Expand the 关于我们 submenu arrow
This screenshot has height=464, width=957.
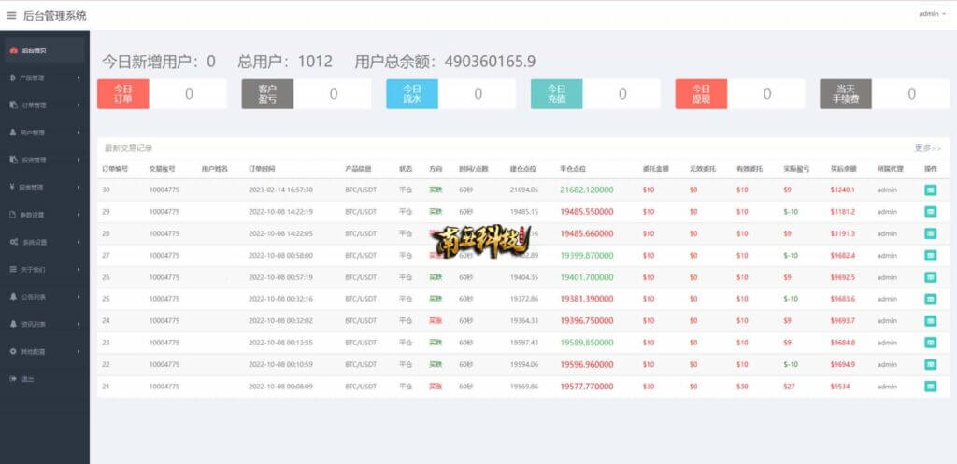tap(79, 269)
